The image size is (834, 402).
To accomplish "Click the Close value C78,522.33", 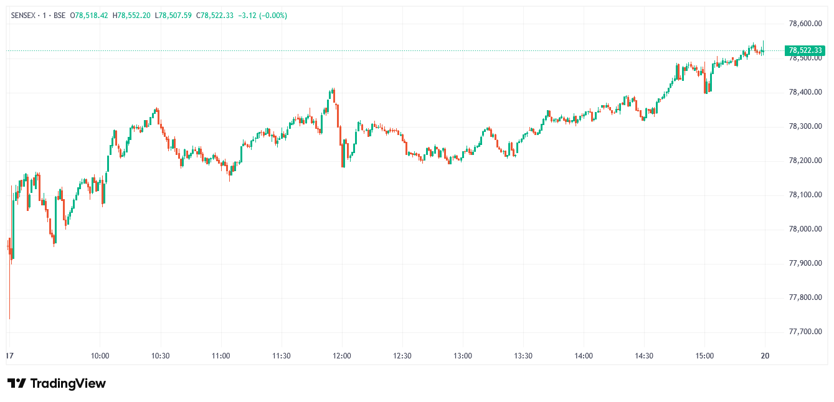I will pos(215,15).
